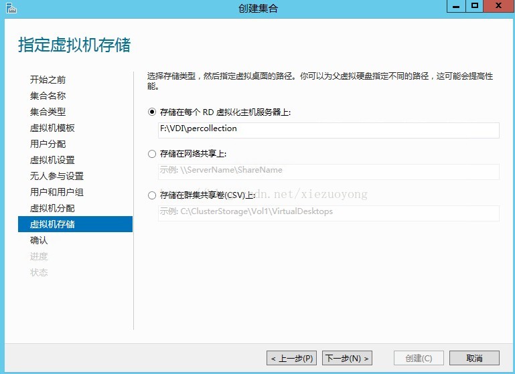Click the 指定虚拟机存储 page heading
The image size is (515, 374).
tap(74, 45)
